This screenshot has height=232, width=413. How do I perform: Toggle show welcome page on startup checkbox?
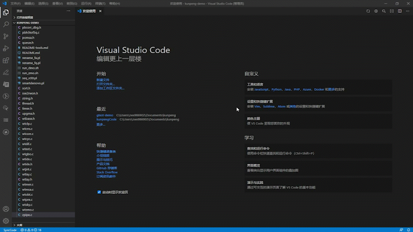click(99, 192)
